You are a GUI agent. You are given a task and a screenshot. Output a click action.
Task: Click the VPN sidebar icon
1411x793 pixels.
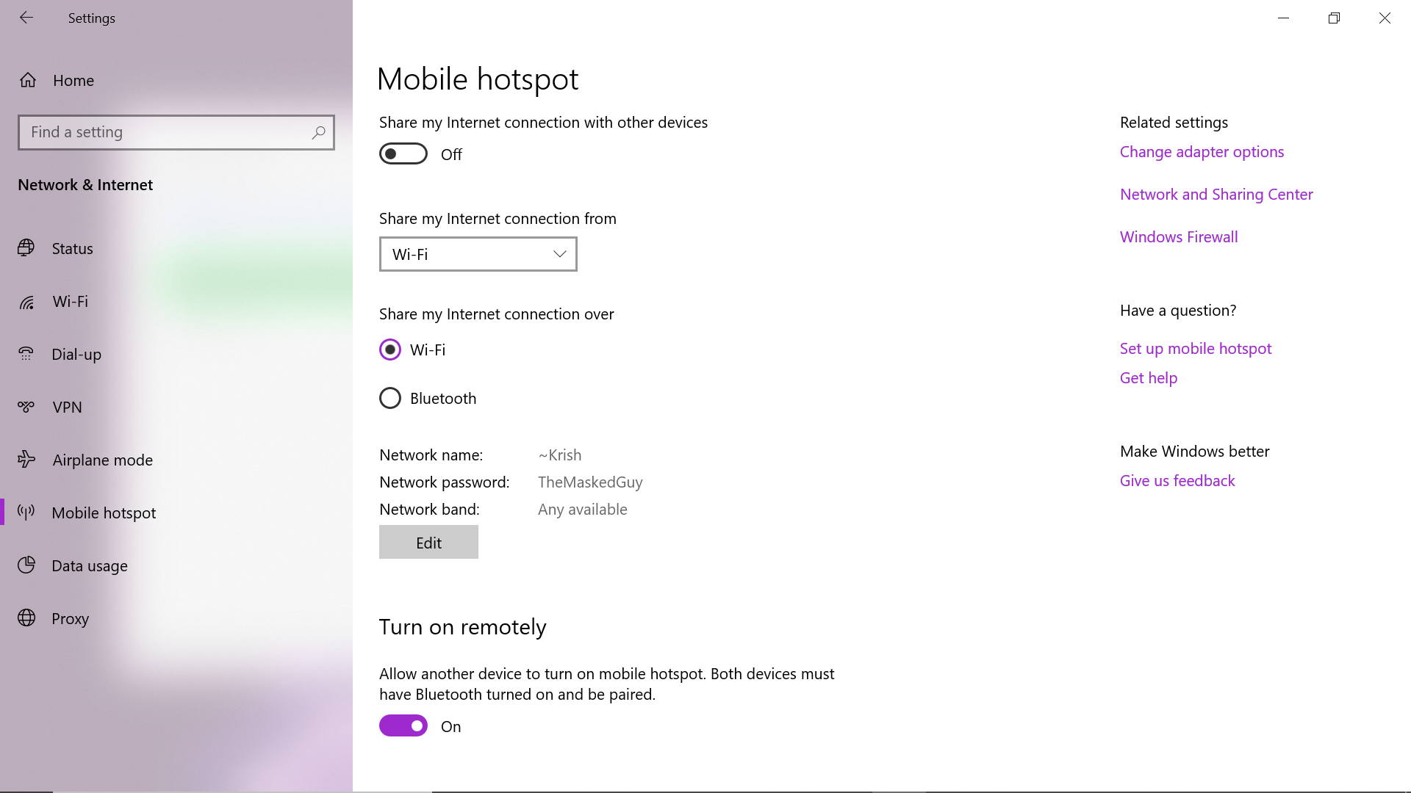click(x=28, y=407)
